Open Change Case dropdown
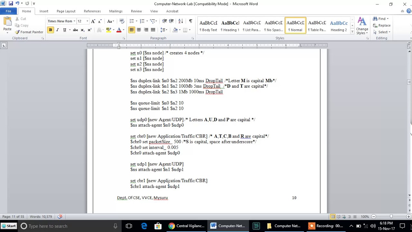The image size is (412, 232). (x=110, y=21)
